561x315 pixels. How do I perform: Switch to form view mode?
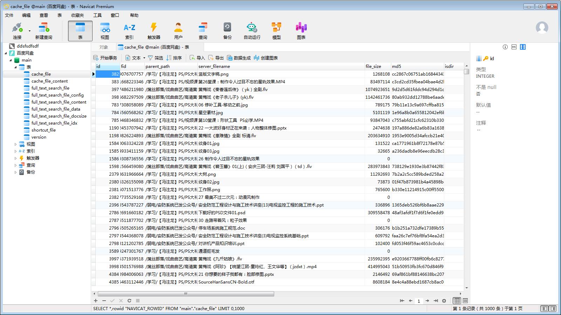point(465,301)
